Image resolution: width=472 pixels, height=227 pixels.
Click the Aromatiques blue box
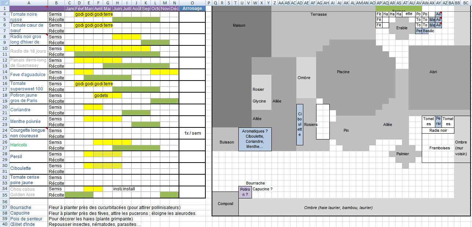[255, 139]
